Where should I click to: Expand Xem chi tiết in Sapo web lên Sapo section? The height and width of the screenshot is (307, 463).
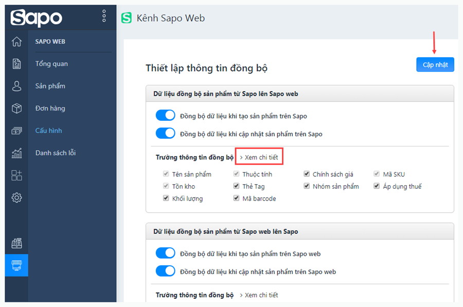click(x=259, y=295)
